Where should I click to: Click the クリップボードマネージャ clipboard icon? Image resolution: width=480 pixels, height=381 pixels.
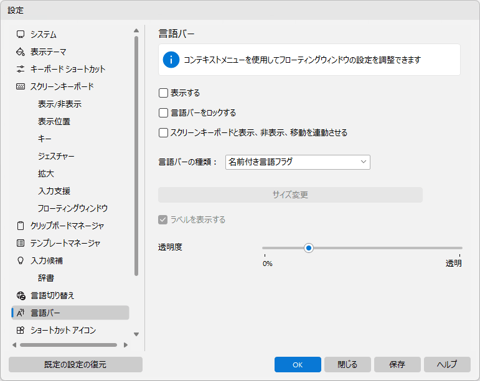pos(21,226)
